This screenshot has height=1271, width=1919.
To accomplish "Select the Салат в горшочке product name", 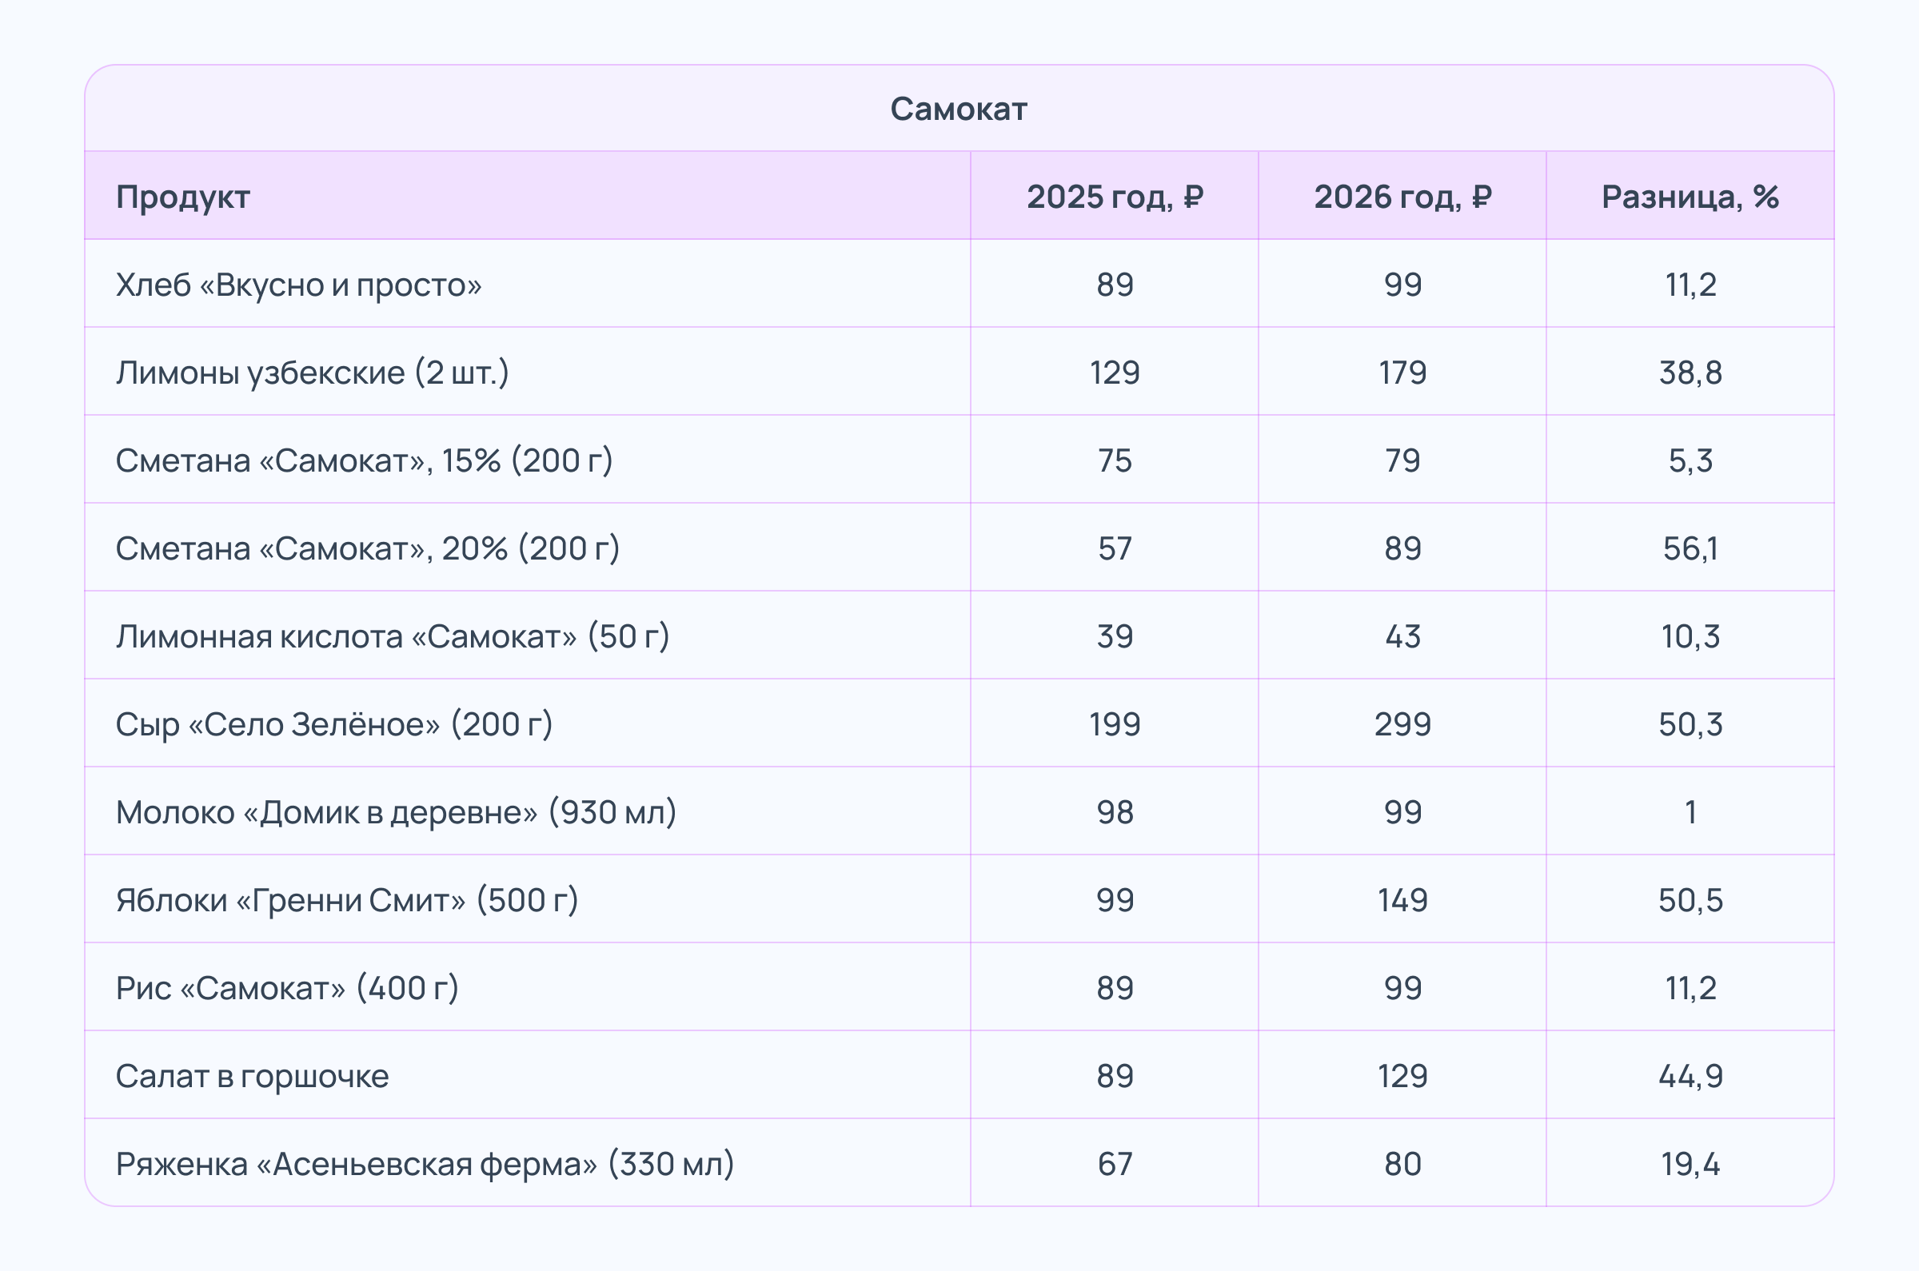I will coord(252,1077).
